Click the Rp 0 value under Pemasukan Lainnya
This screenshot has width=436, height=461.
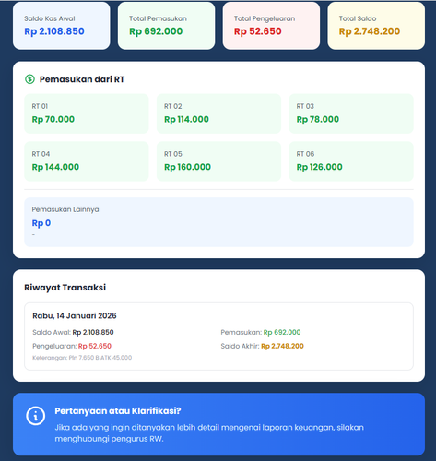coord(41,223)
